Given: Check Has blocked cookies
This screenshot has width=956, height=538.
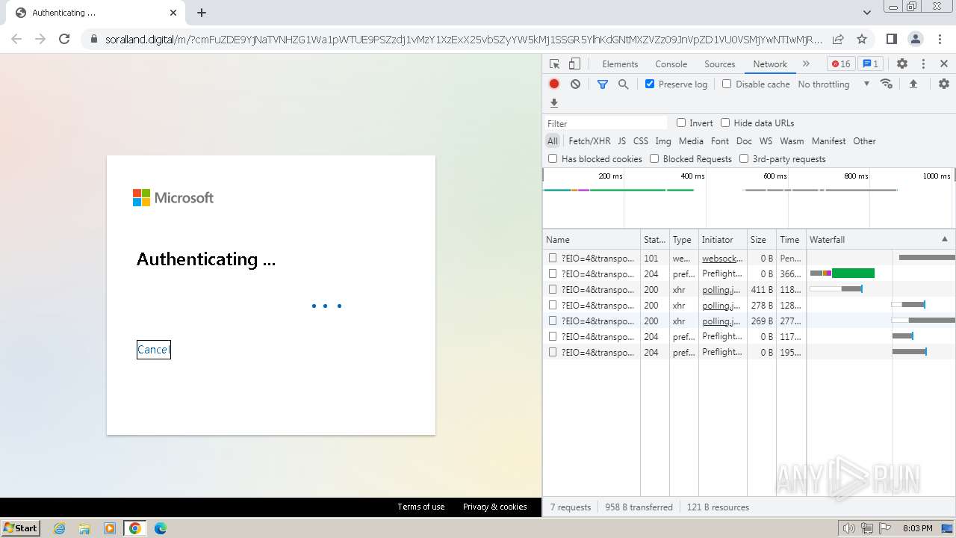Looking at the screenshot, I should coord(553,158).
